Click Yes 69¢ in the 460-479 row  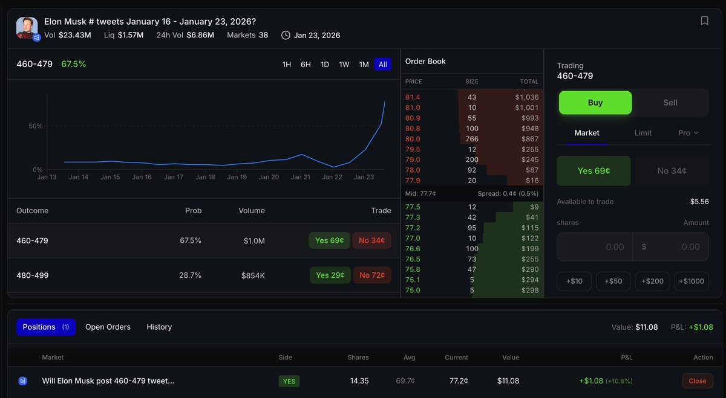tap(330, 240)
